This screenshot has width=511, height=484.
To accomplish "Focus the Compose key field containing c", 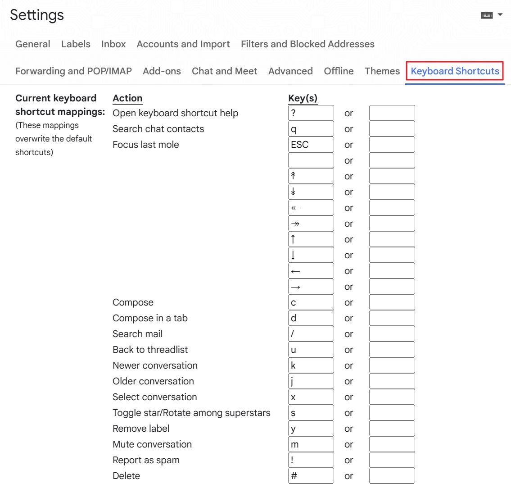I will (x=311, y=302).
